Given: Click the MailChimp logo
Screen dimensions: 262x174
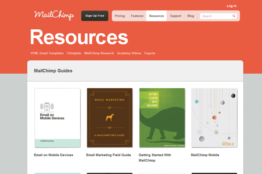Looking at the screenshot, I should coord(54,15).
